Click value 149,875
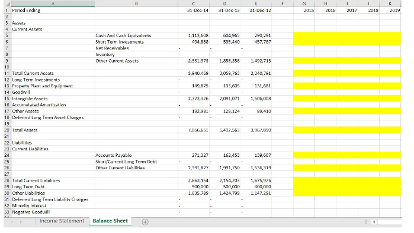414x233 pixels. (200, 86)
